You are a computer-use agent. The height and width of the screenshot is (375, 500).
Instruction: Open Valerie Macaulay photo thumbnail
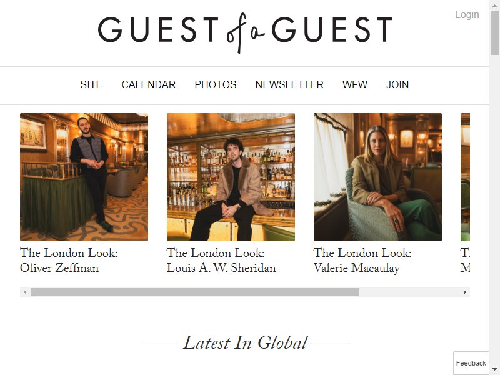[x=377, y=177]
